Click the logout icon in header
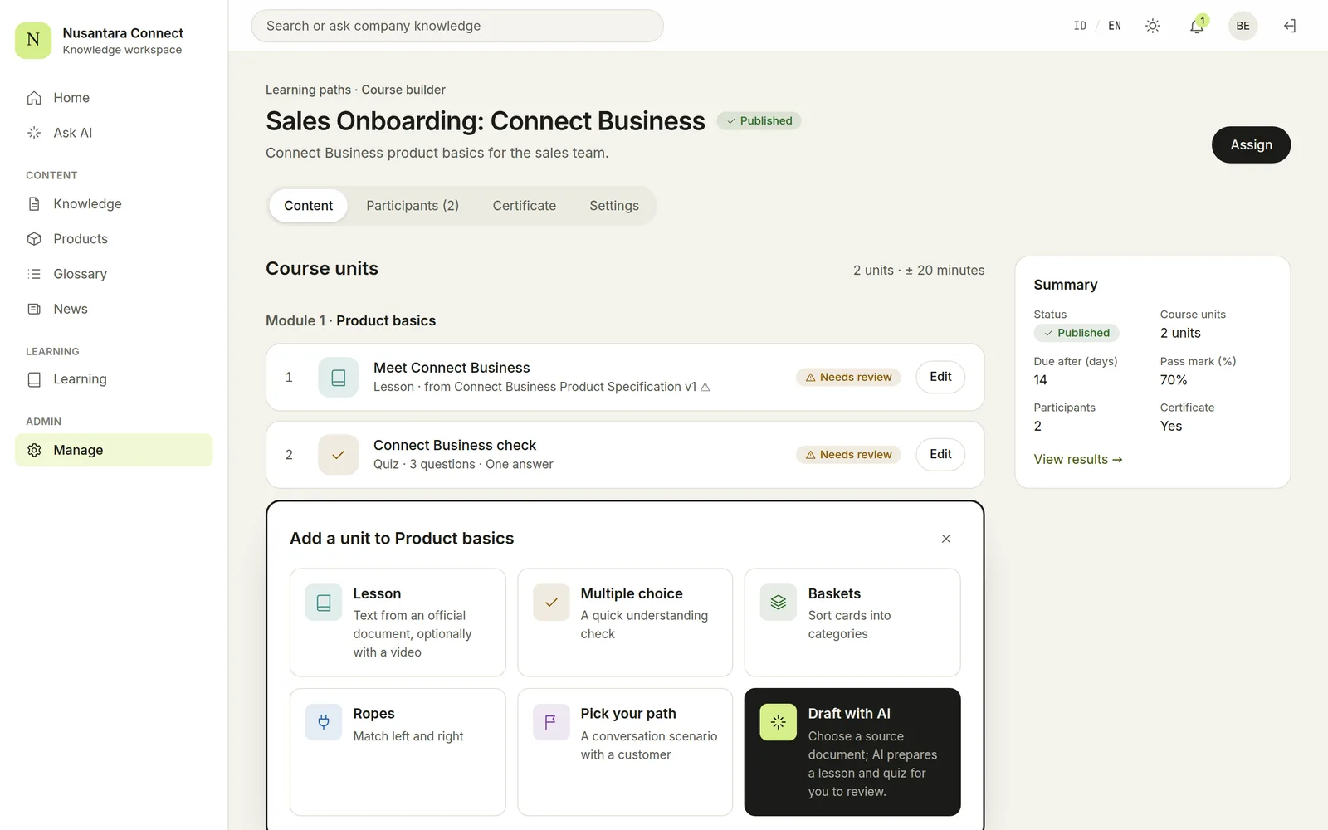 pos(1290,26)
